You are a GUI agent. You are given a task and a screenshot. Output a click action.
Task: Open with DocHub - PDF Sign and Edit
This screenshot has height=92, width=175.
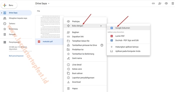pyautogui.click(x=128, y=40)
